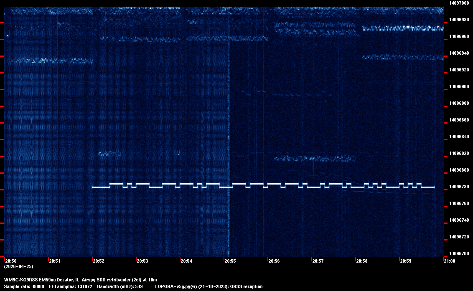Select the 14096900 frequency scale label
The height and width of the screenshot is (291, 473).
pos(458,86)
